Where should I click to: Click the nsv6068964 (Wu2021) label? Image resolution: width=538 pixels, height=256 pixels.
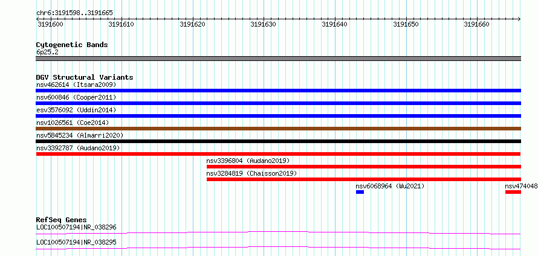point(390,186)
